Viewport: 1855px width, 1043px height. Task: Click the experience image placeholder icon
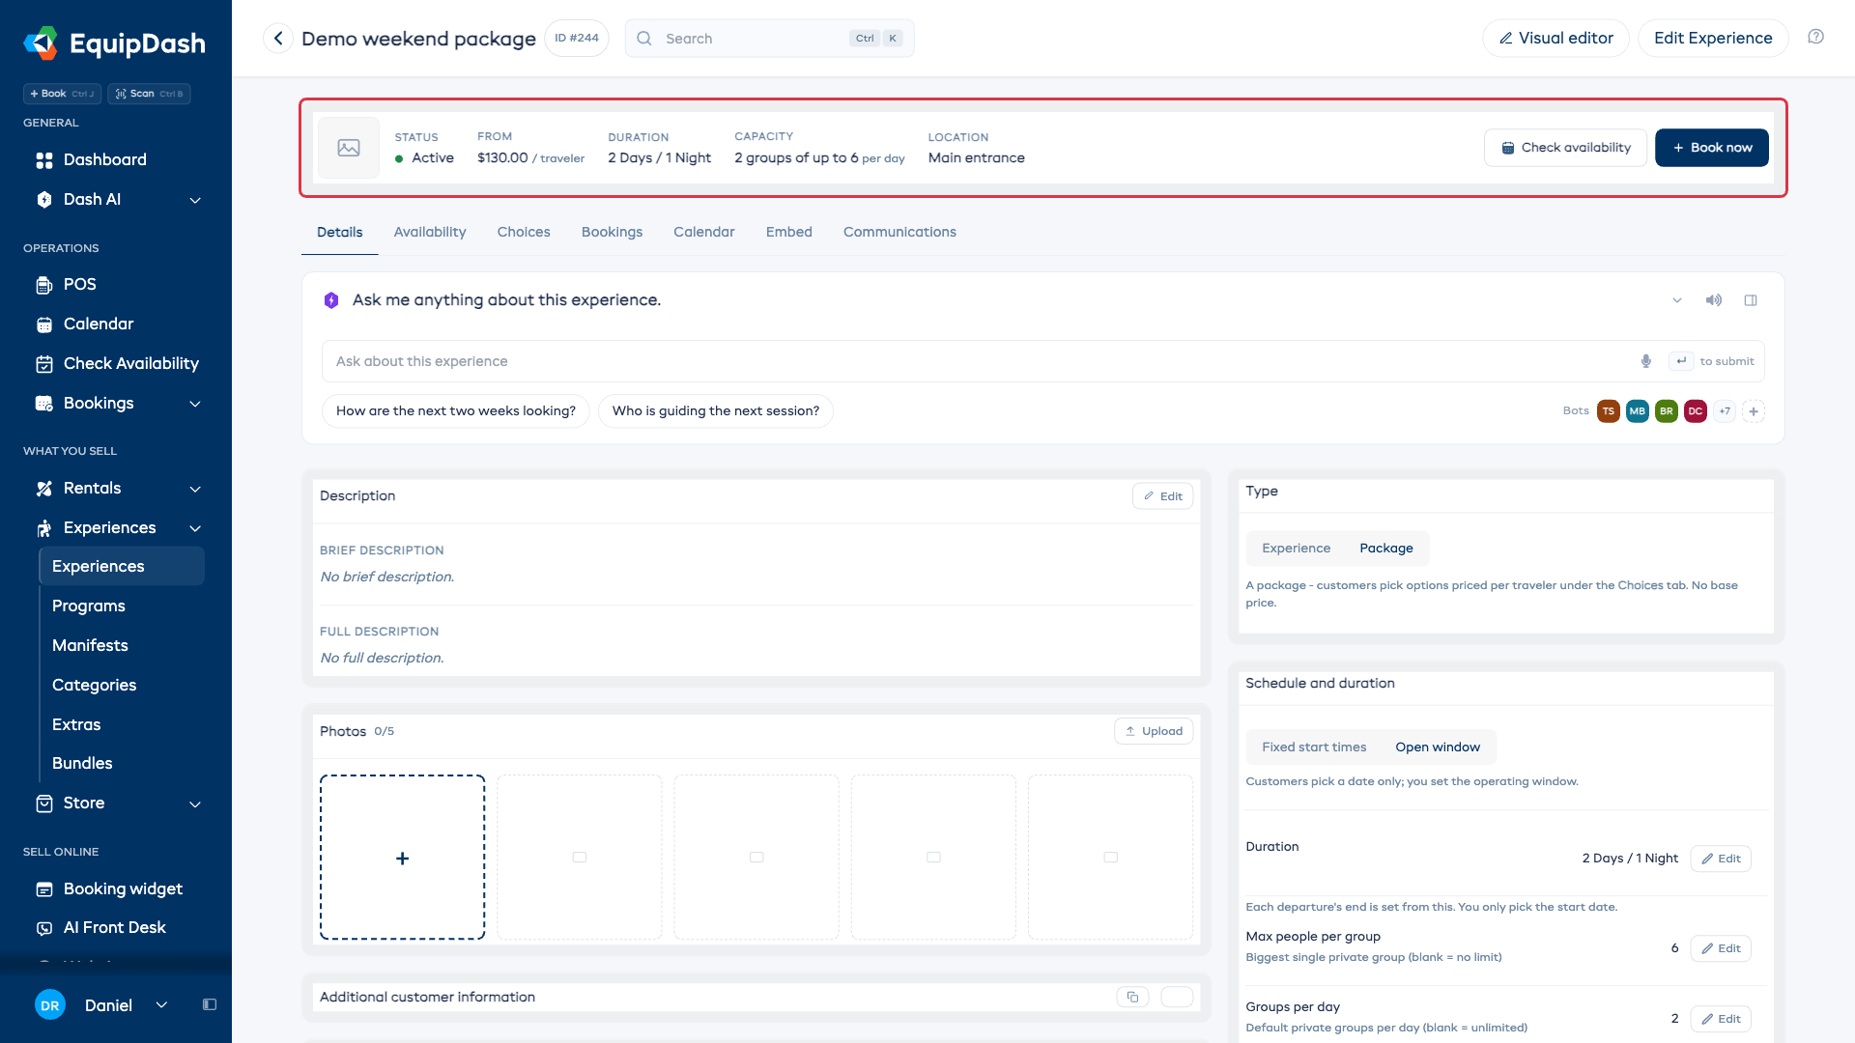pos(349,148)
